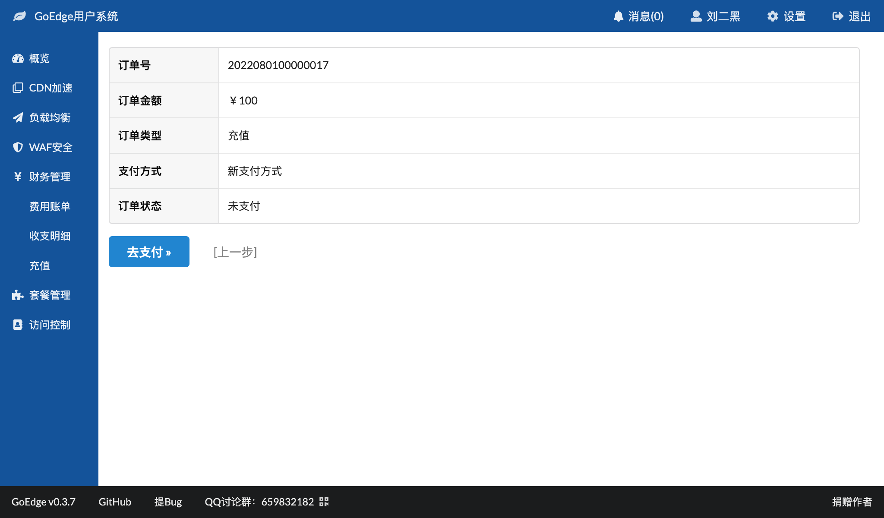Click the overview dashboard gauge icon
This screenshot has width=884, height=518.
click(18, 58)
